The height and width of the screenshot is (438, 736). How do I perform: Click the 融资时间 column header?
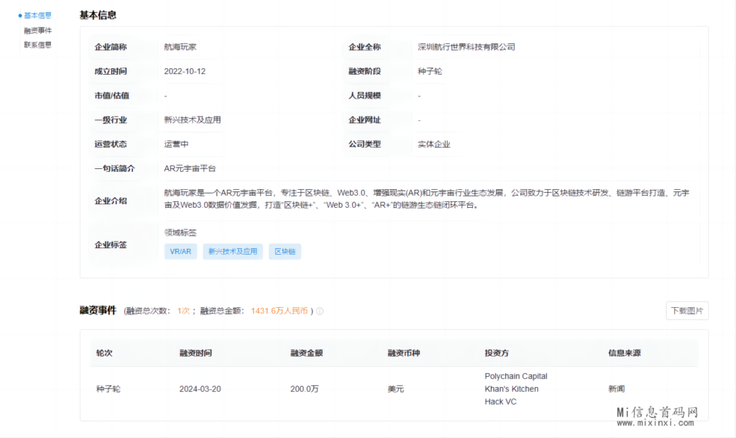[195, 353]
